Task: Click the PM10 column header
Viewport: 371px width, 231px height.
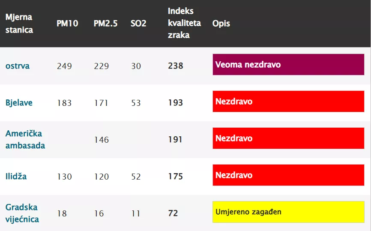Action: [67, 24]
